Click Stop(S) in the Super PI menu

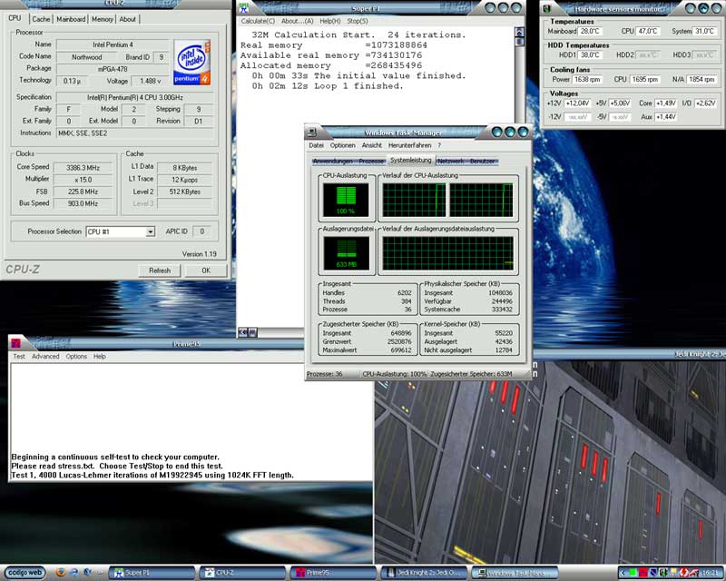click(x=358, y=21)
